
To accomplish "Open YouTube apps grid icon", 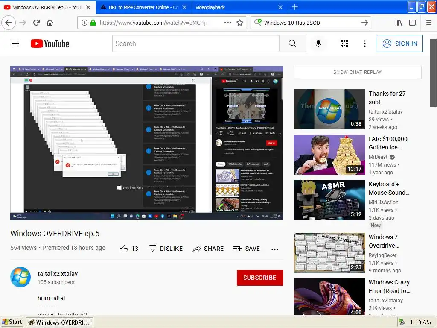I will click(x=344, y=44).
